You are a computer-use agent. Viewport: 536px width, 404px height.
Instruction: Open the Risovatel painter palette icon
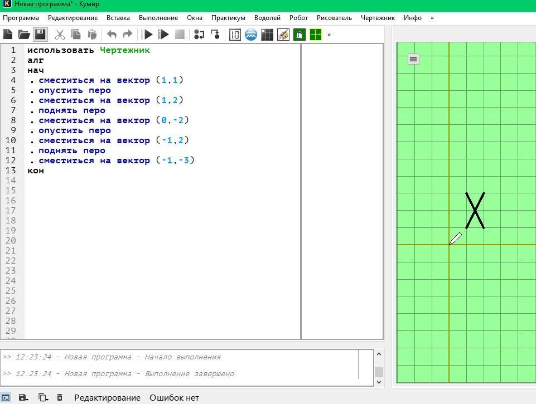(x=283, y=35)
